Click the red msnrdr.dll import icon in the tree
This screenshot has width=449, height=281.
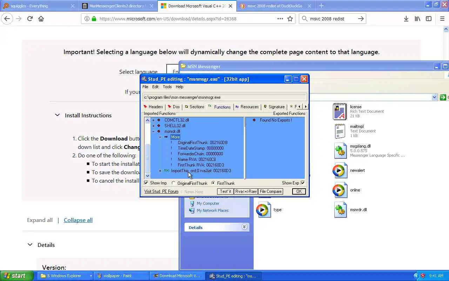pos(159,131)
